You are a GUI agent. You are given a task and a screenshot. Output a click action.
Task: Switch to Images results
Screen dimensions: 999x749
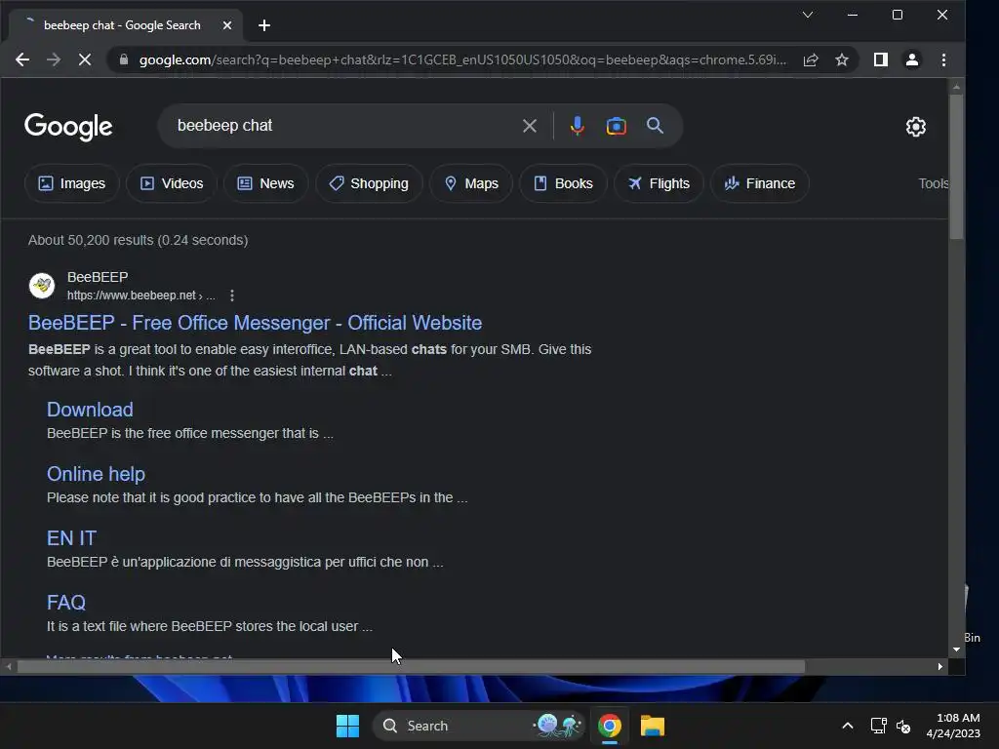[x=72, y=183]
